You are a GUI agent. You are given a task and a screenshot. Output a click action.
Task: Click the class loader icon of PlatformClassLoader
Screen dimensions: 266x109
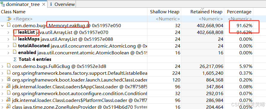click(x=8, y=100)
